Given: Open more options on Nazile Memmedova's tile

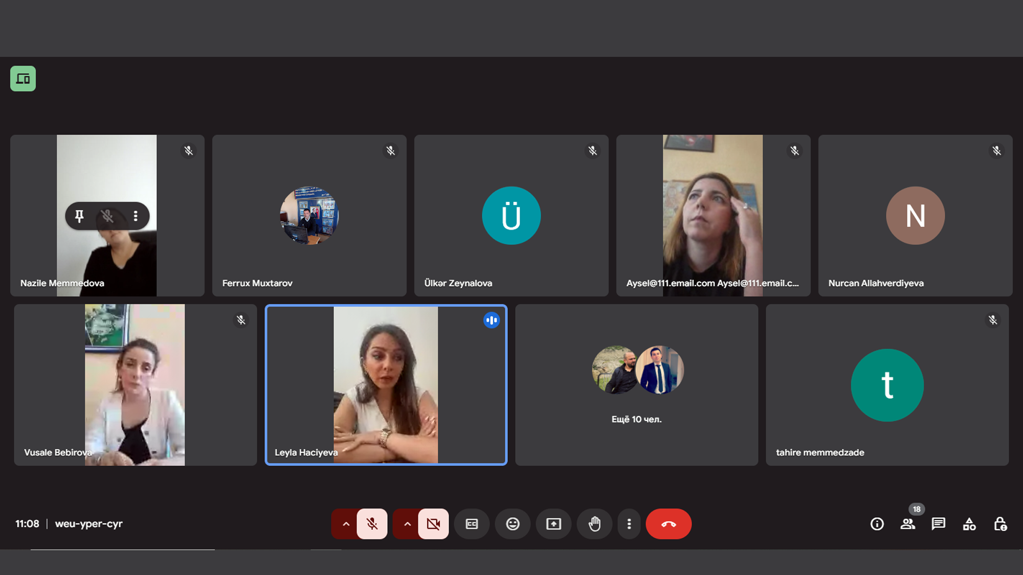Looking at the screenshot, I should tap(136, 216).
